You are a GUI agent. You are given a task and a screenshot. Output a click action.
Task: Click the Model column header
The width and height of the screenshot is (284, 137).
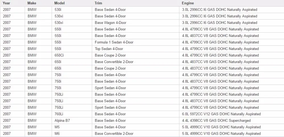[72, 3]
